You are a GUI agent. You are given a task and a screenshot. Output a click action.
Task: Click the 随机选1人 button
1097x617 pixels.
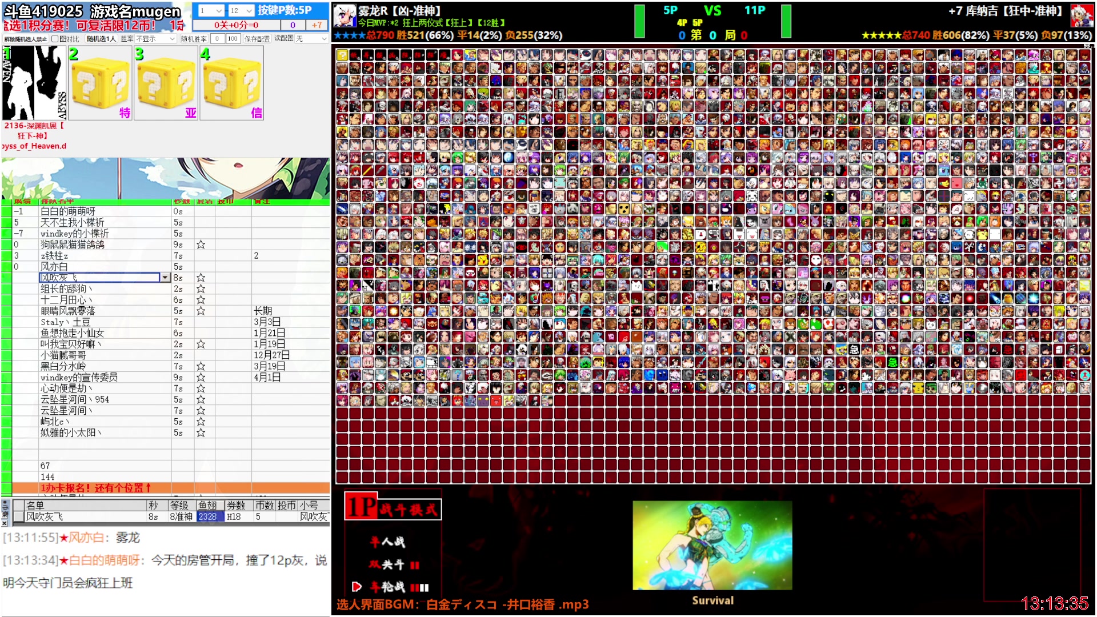coord(101,39)
